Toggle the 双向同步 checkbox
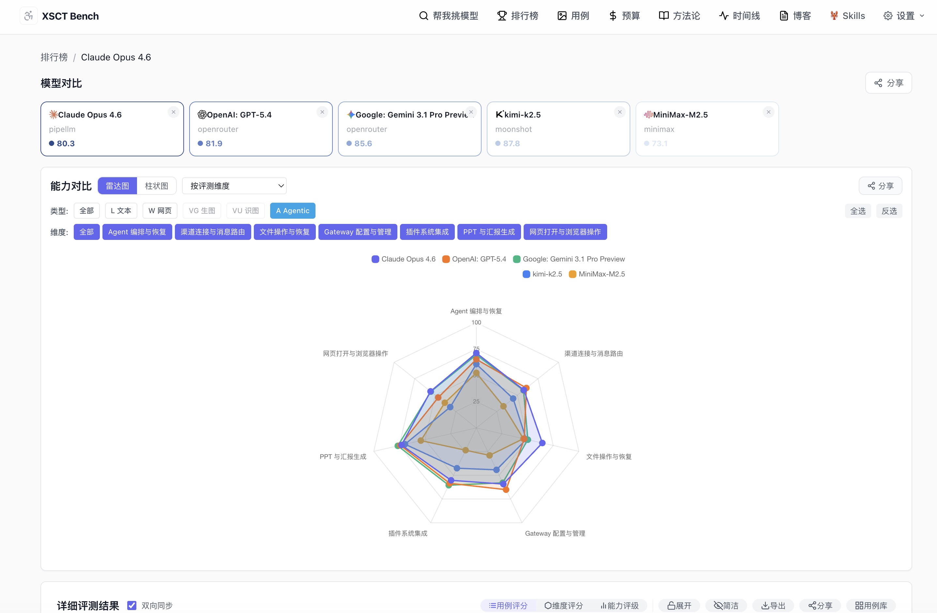 pyautogui.click(x=132, y=605)
